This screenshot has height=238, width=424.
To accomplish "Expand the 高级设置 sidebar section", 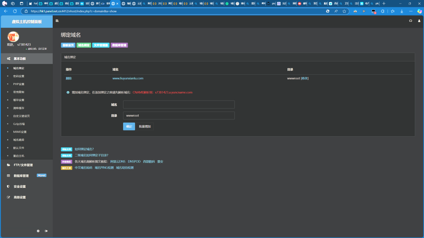I will 19,197.
